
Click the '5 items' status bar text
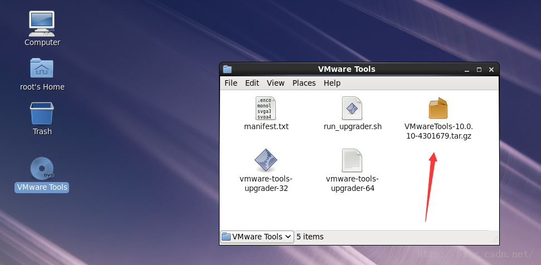point(310,237)
